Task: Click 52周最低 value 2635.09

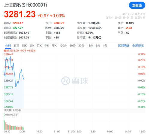Action: (24, 38)
